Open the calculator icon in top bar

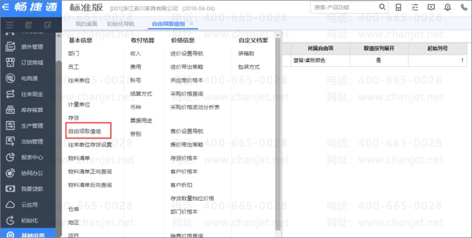coord(398,7)
